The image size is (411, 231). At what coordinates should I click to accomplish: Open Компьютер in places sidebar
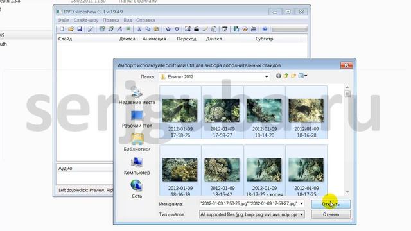point(137,166)
